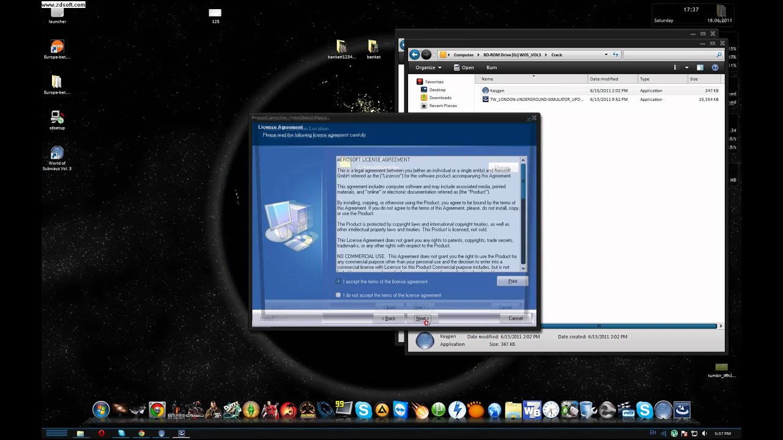Sort by Size column header
This screenshot has height=440, width=783.
point(705,79)
